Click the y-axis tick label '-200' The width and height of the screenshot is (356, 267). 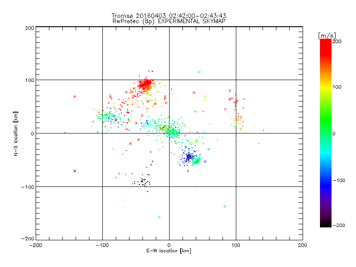coord(28,239)
